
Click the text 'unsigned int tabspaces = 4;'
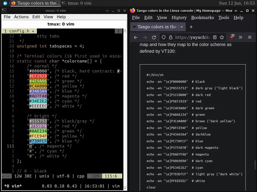click(x=50, y=46)
